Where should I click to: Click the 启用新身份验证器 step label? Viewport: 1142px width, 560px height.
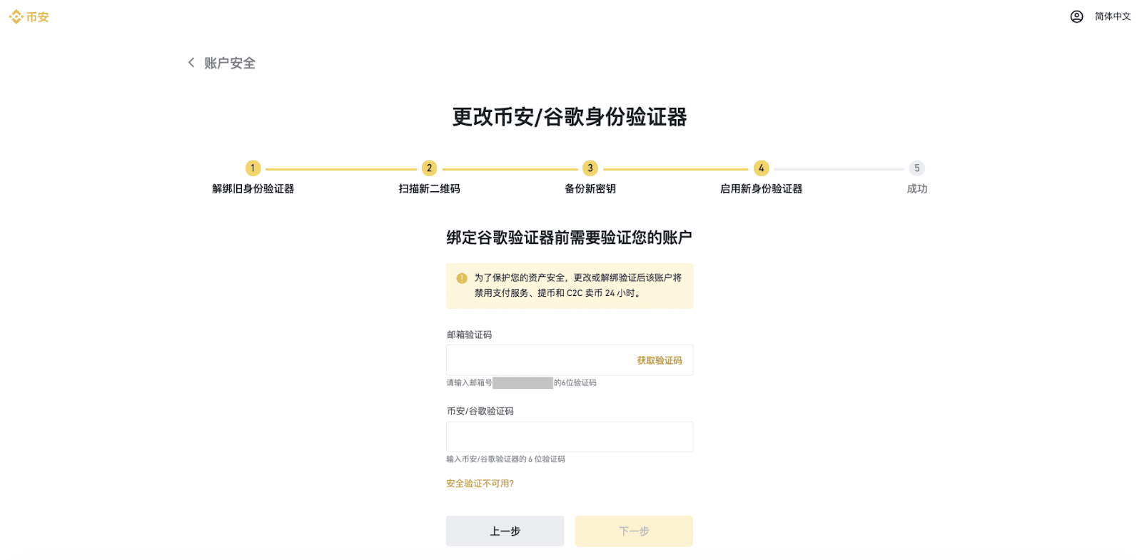pyautogui.click(x=762, y=189)
